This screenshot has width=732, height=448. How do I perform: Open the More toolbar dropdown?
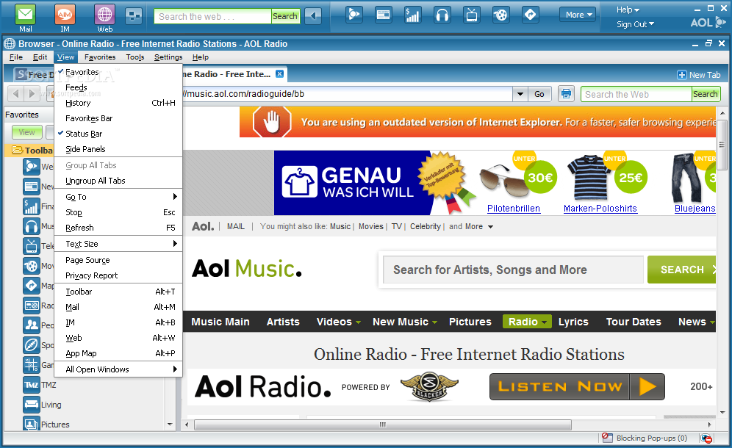point(578,14)
